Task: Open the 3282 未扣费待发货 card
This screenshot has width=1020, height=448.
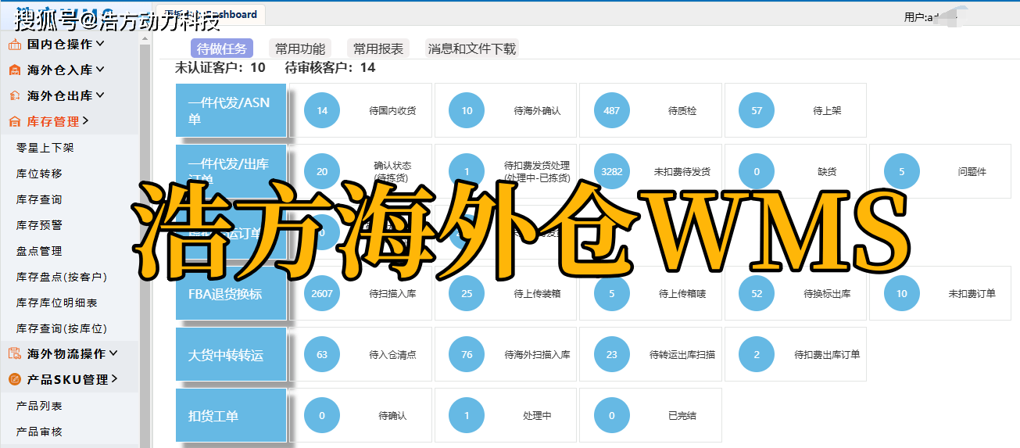Action: pyautogui.click(x=650, y=171)
